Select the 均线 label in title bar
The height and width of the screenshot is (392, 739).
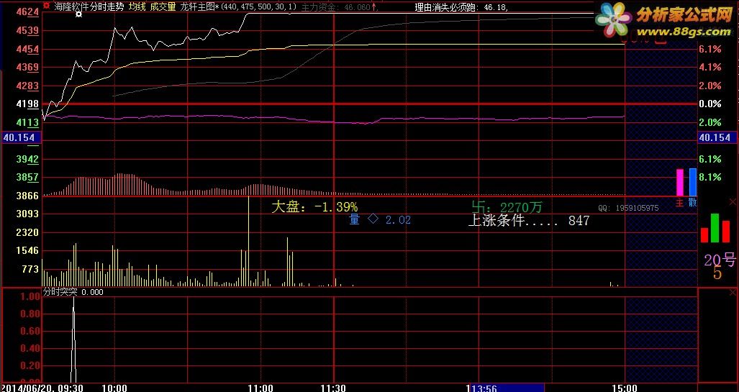(x=137, y=6)
